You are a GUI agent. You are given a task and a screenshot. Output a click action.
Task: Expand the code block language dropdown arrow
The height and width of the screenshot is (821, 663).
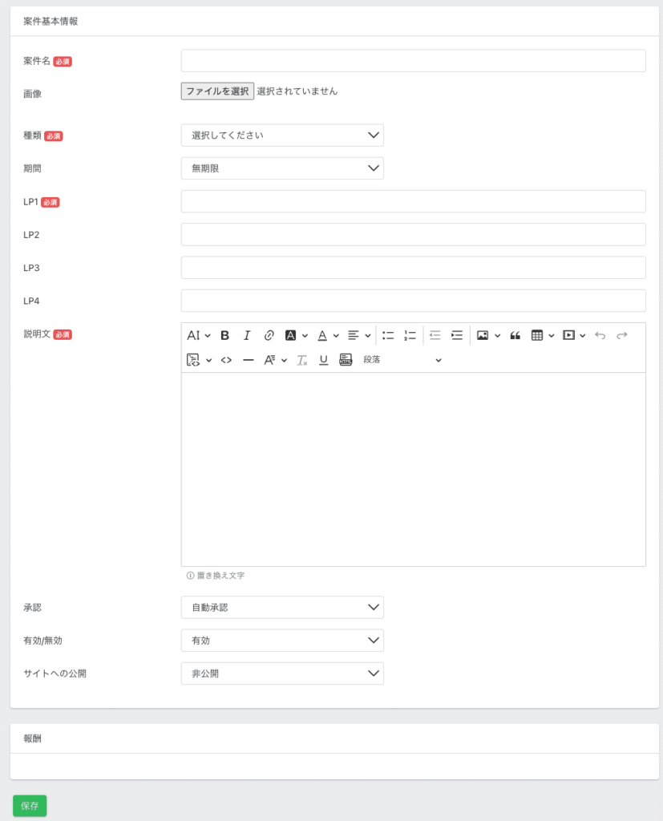point(209,360)
